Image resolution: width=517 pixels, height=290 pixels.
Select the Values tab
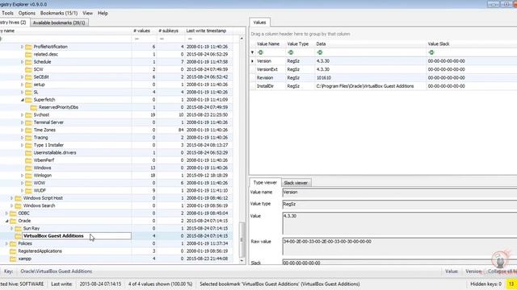tap(259, 23)
